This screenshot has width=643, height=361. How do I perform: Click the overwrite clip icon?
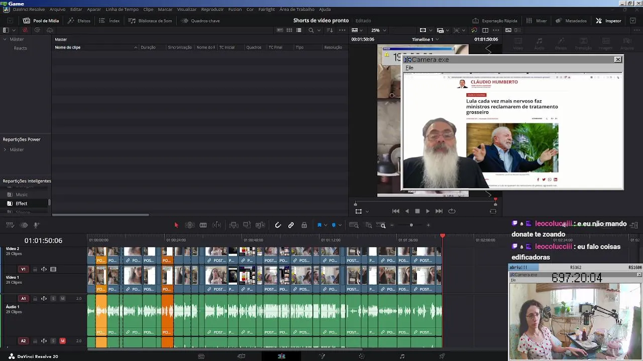click(x=247, y=225)
